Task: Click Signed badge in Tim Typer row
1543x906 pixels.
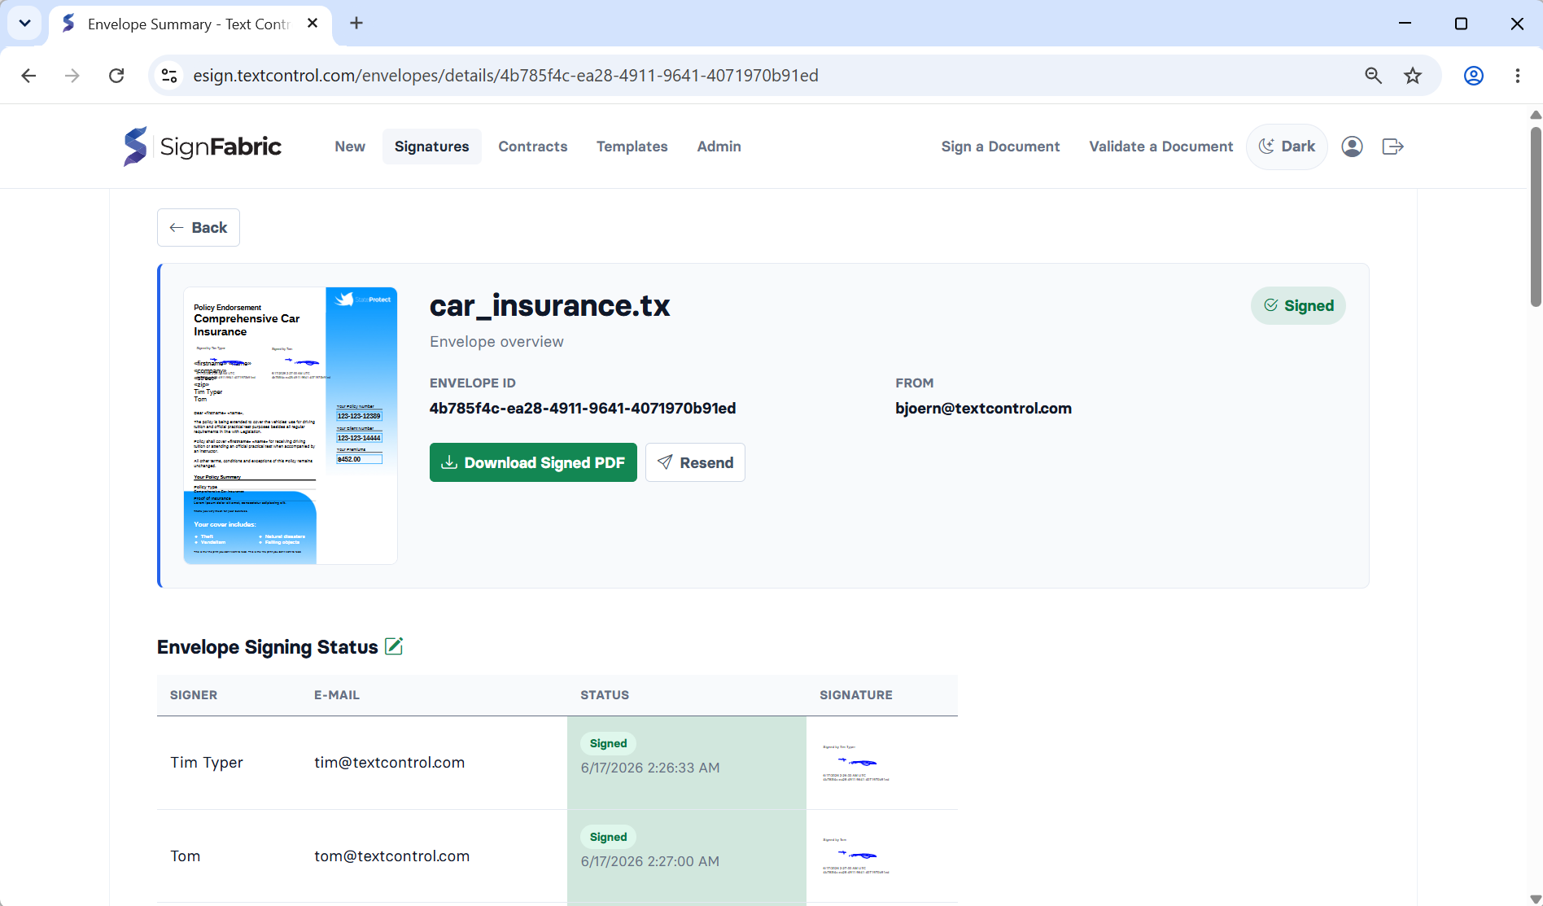Action: click(x=608, y=743)
